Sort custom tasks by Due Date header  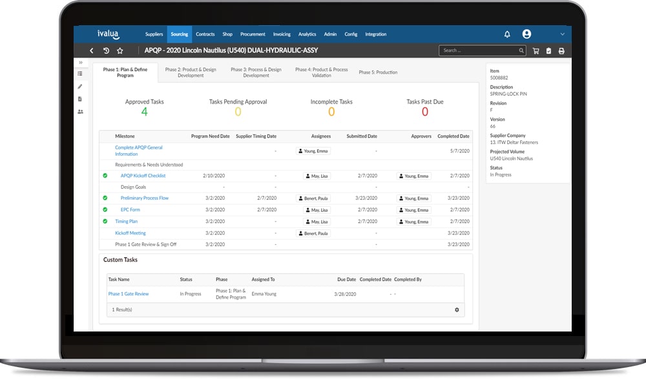coord(346,279)
